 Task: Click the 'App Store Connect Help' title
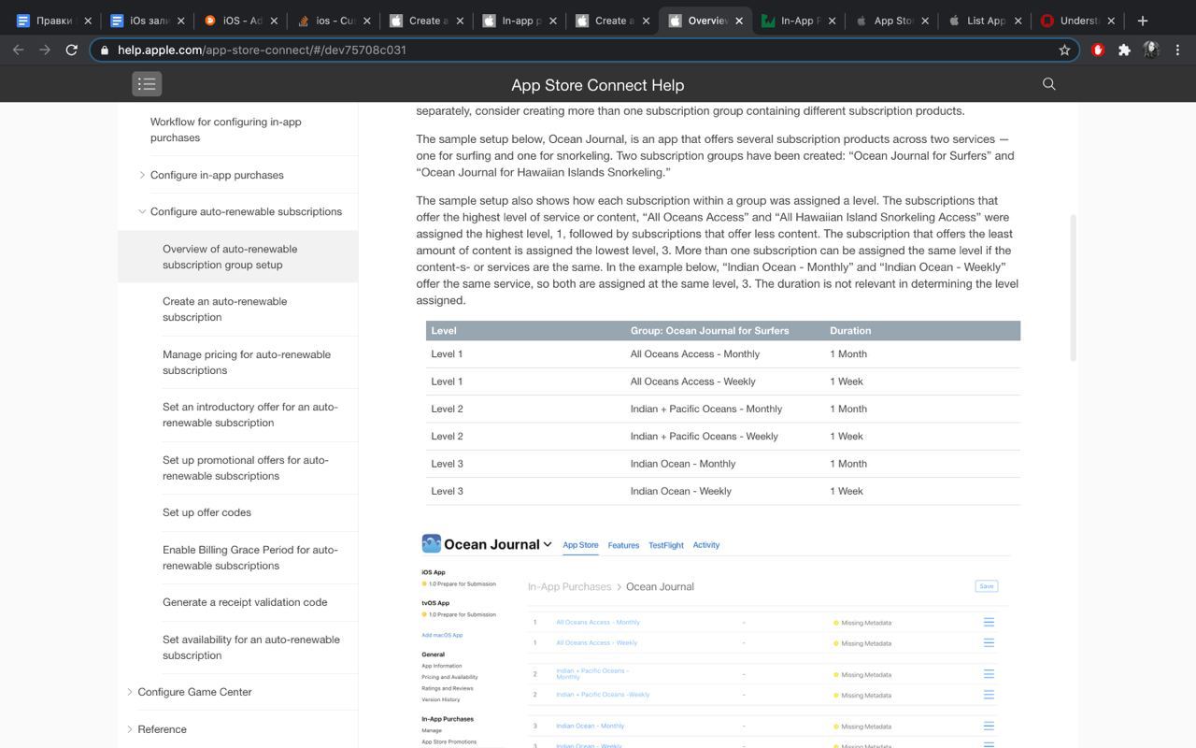click(597, 85)
